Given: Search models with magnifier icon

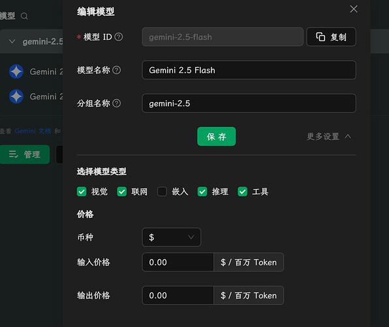Looking at the screenshot, I should point(24,16).
